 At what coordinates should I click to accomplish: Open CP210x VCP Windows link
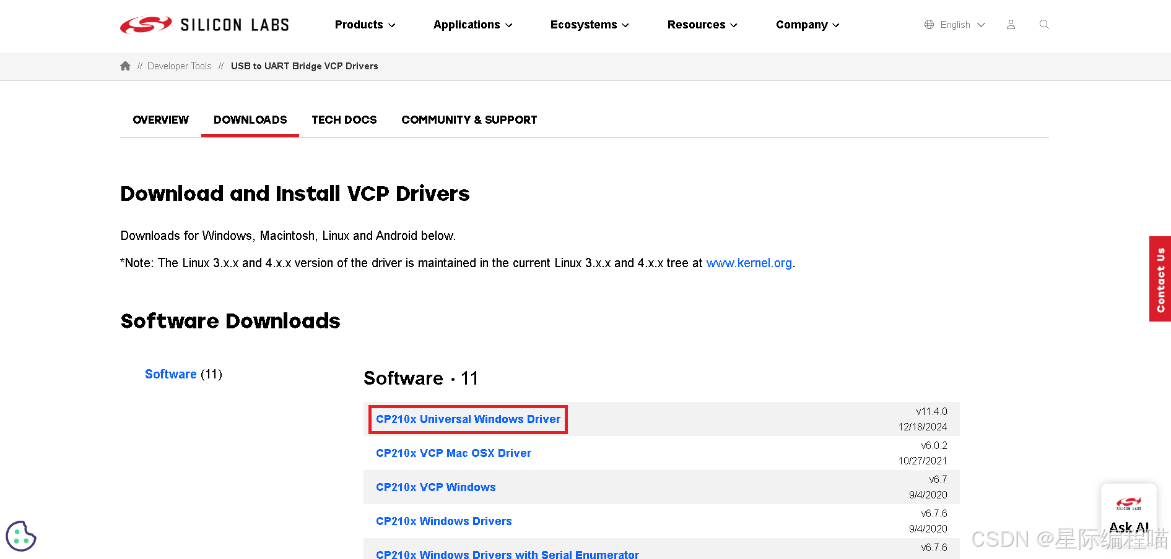pyautogui.click(x=435, y=487)
